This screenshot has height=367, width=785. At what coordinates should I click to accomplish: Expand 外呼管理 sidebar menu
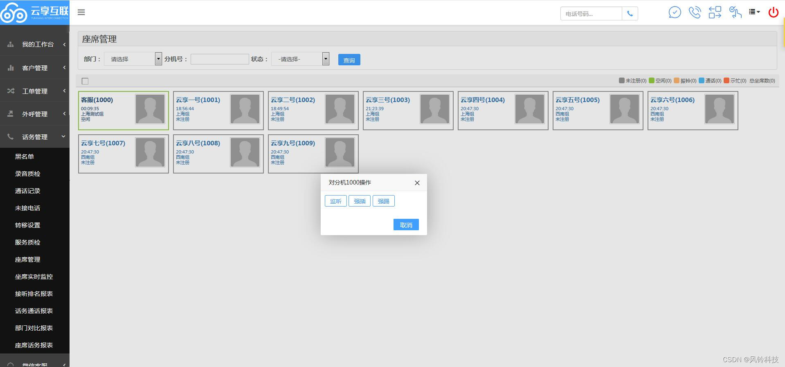click(x=35, y=113)
